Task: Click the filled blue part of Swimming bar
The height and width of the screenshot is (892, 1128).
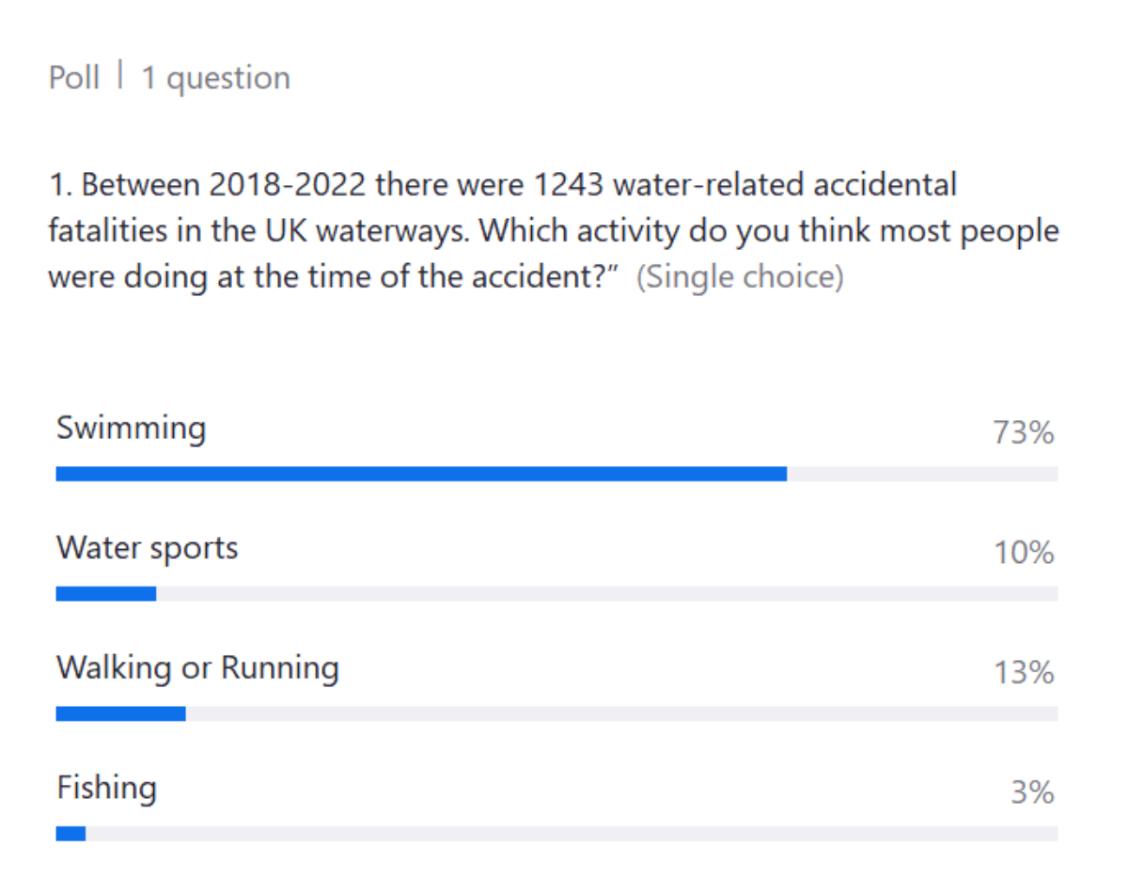Action: (x=421, y=474)
